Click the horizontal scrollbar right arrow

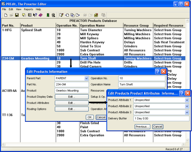183,144
